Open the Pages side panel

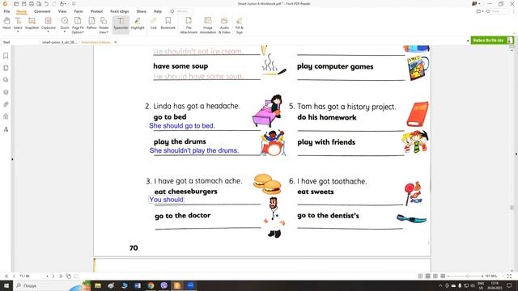(6, 68)
